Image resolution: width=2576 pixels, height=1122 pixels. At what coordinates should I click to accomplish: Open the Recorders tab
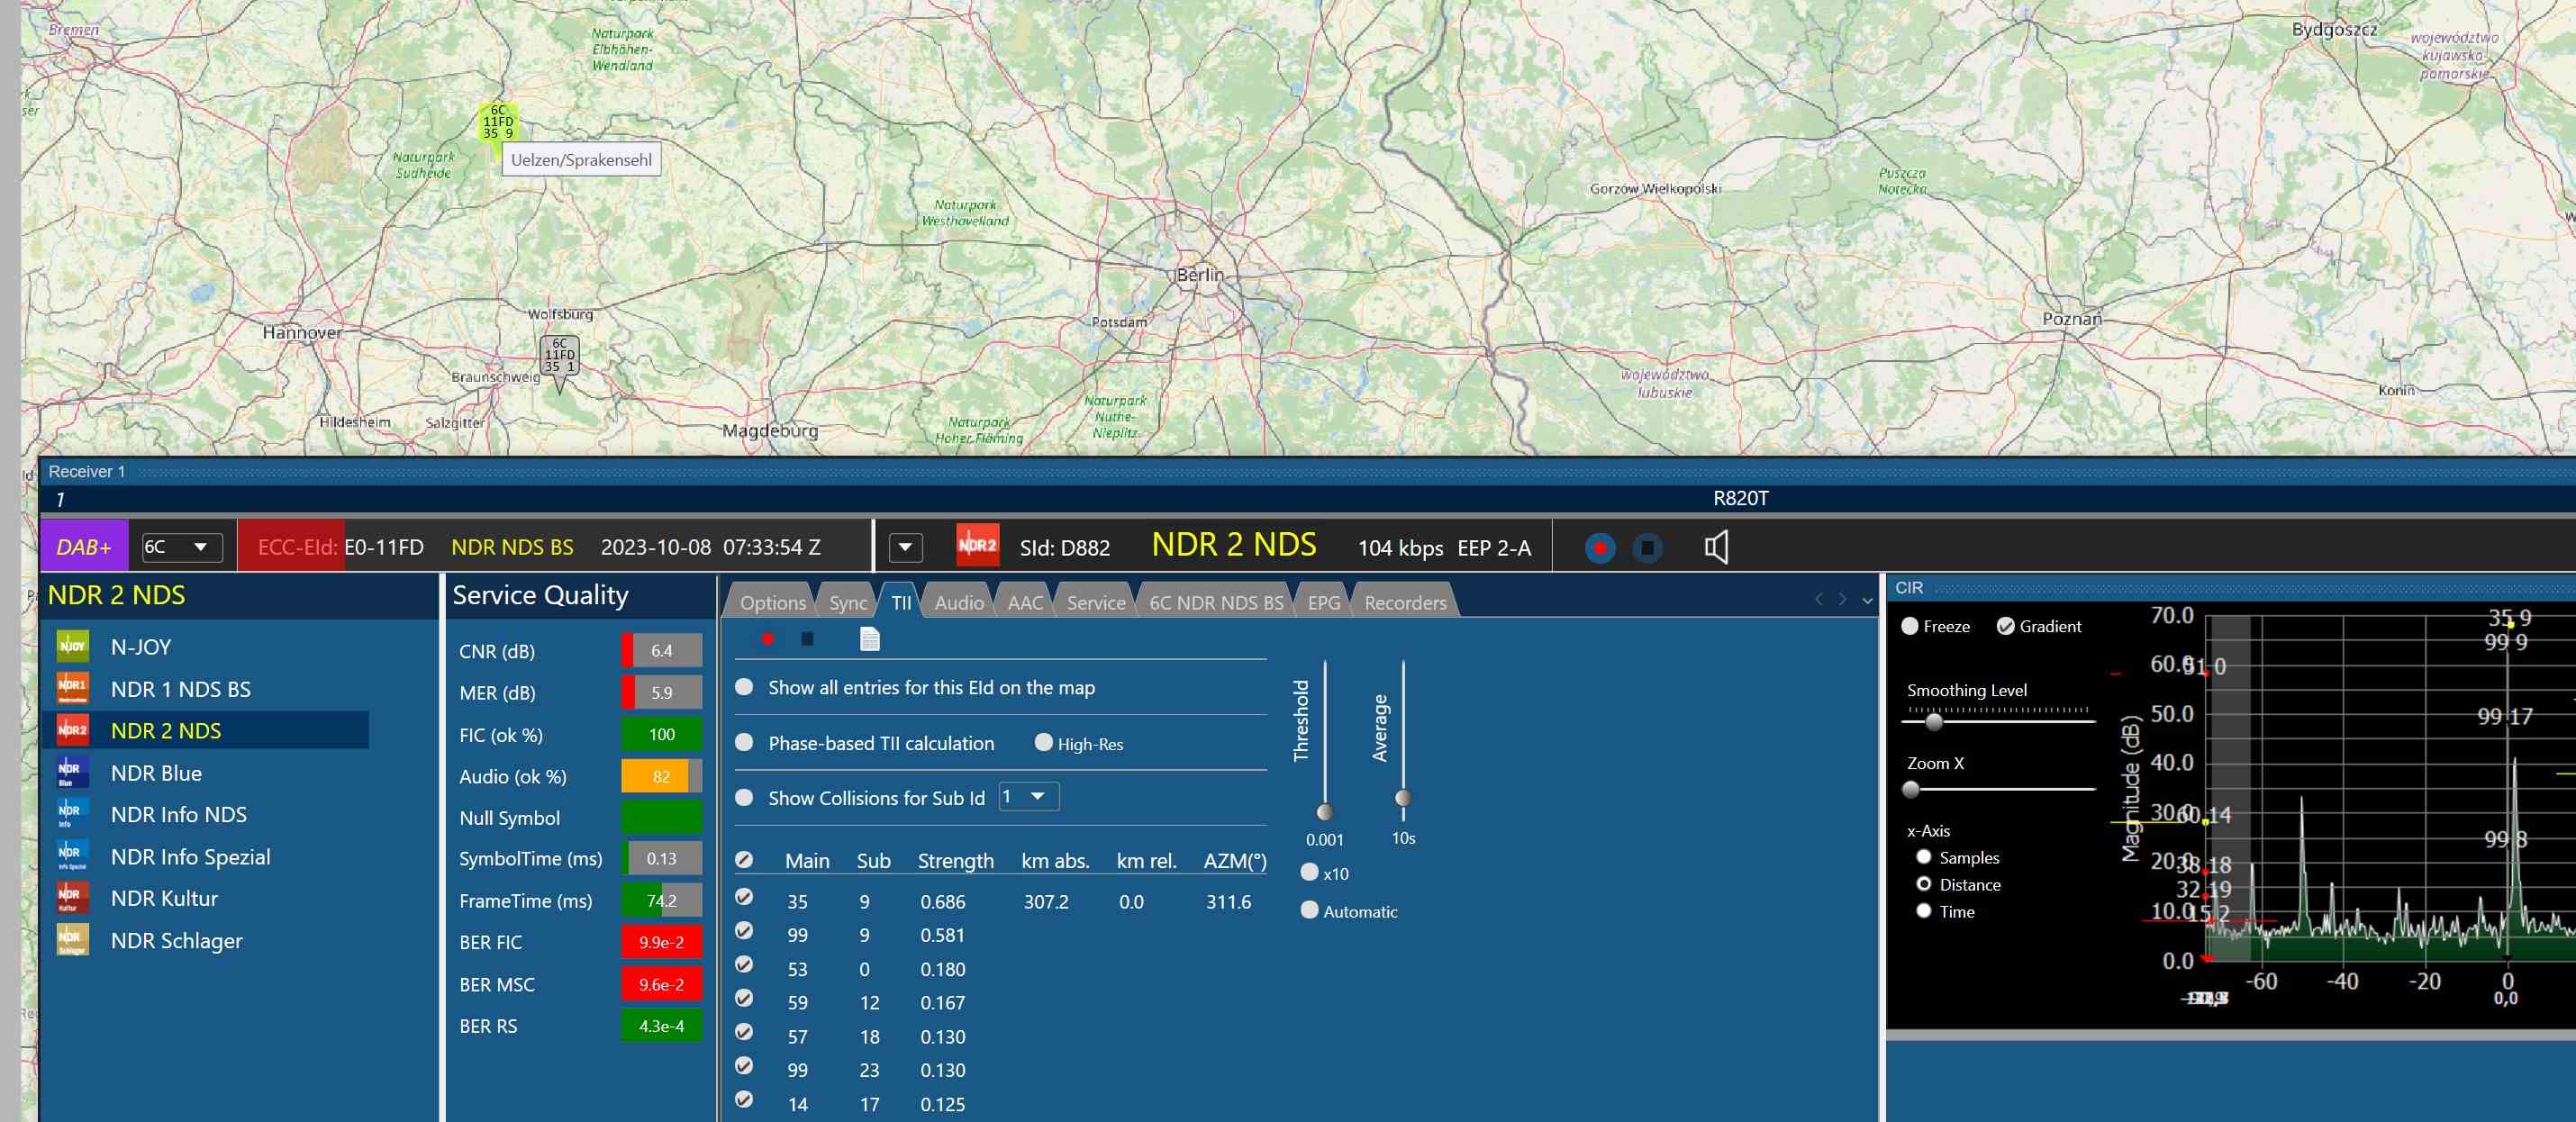[1405, 602]
